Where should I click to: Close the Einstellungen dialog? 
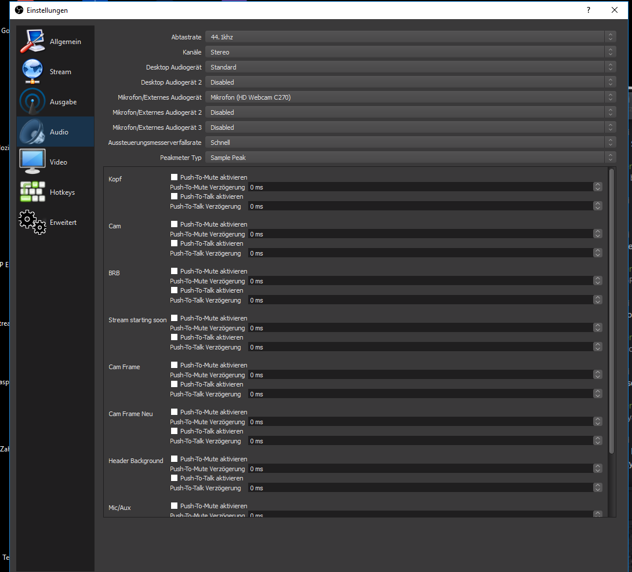click(x=614, y=10)
